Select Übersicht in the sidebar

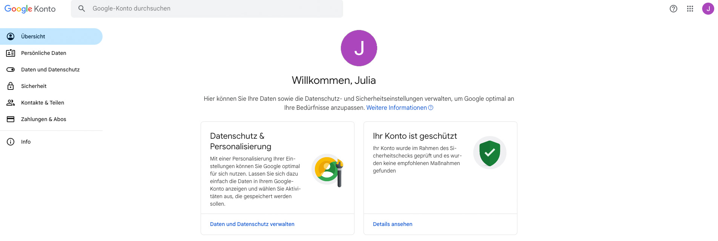[51, 36]
